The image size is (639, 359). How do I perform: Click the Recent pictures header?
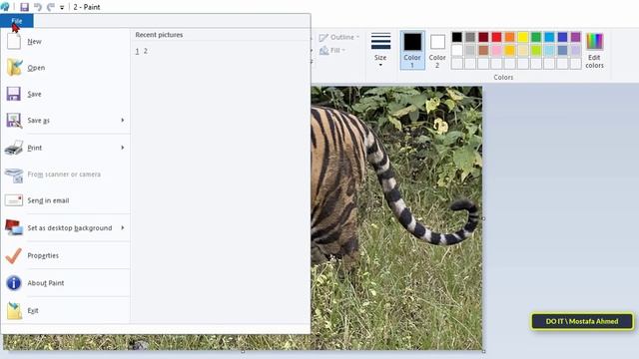(x=159, y=35)
